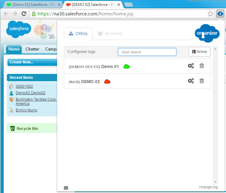226x193 pixels.
Task: Delete the DEMO 02 org with trash icon
Action: point(202,81)
